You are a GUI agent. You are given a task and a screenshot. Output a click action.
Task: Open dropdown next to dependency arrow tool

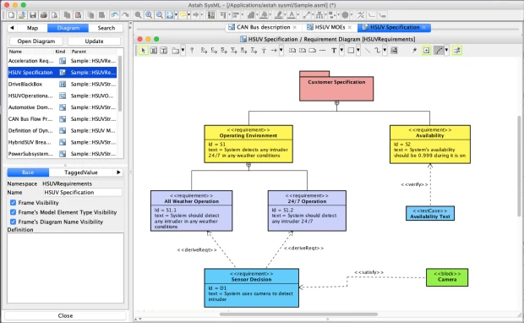(x=281, y=51)
